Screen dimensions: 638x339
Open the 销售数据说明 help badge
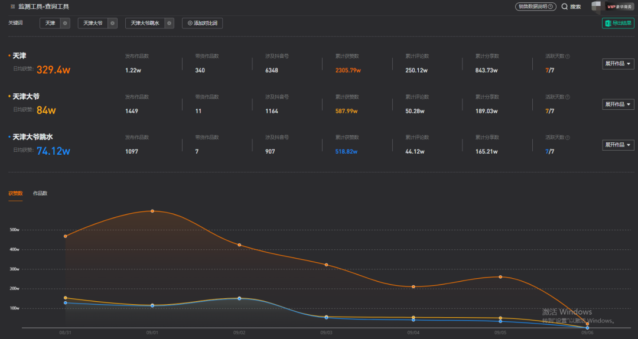pyautogui.click(x=535, y=6)
